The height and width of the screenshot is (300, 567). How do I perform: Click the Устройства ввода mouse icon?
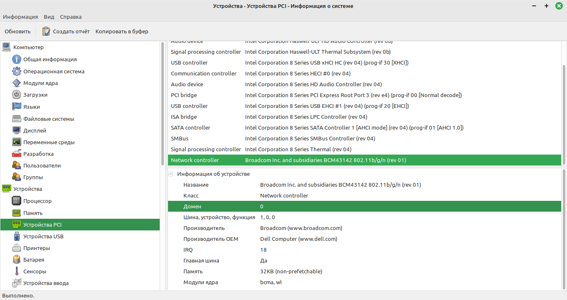(17, 283)
